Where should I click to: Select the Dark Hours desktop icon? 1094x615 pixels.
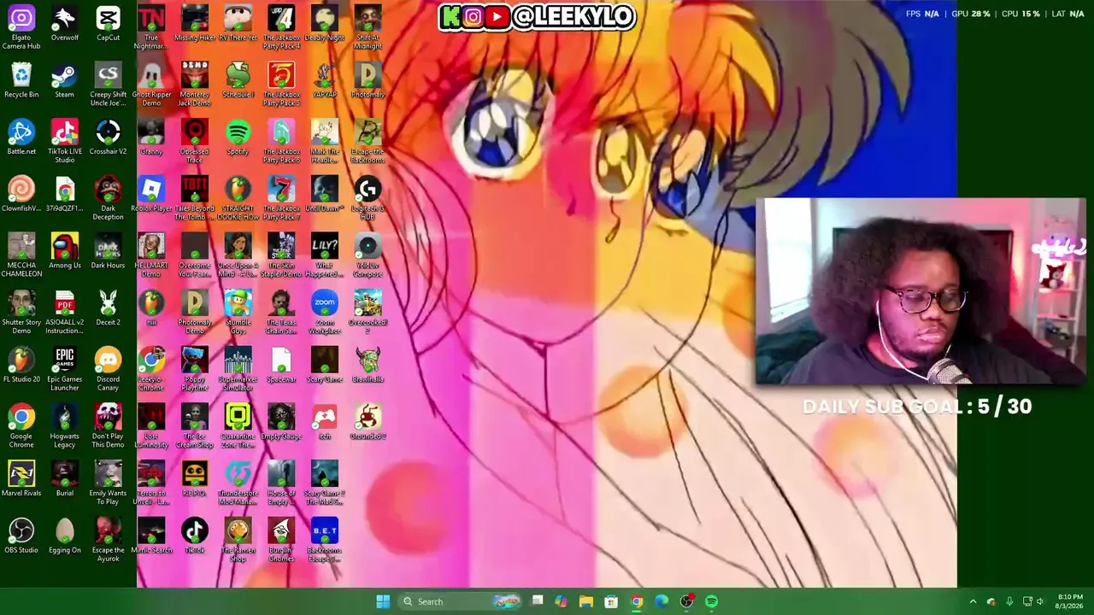click(x=108, y=252)
